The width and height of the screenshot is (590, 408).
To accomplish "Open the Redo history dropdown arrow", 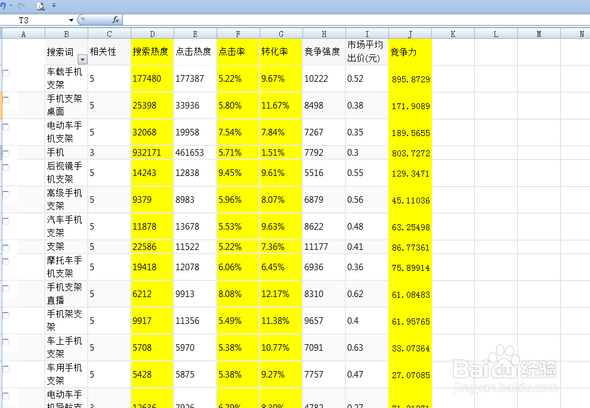I will [x=30, y=5].
